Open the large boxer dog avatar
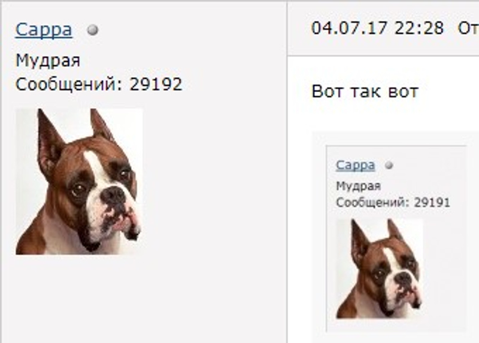This screenshot has width=479, height=343. [x=79, y=182]
